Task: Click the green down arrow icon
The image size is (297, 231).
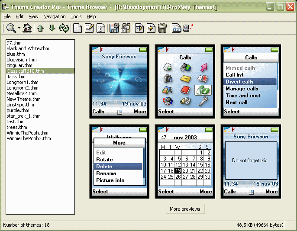Action: coord(52,28)
